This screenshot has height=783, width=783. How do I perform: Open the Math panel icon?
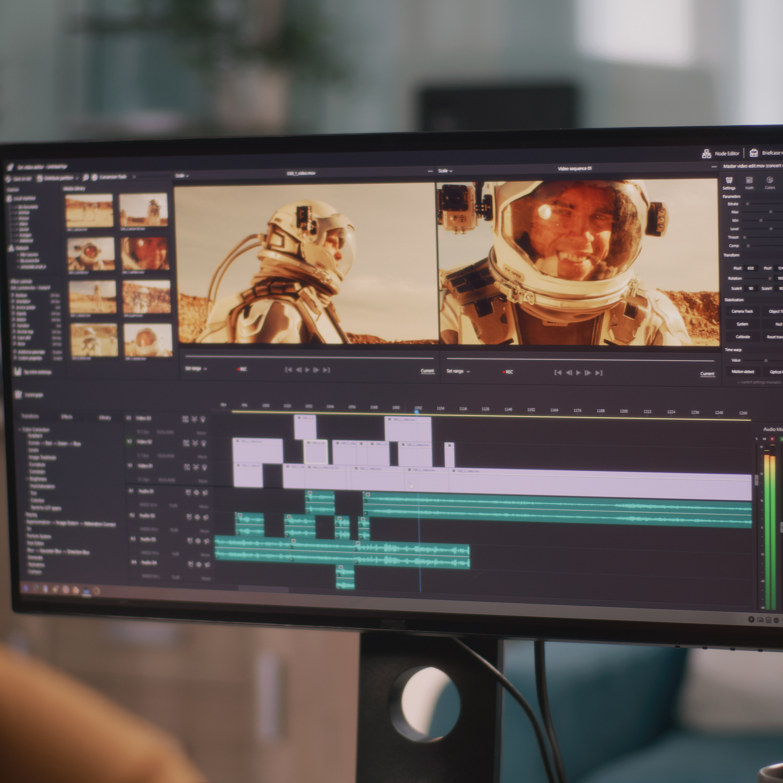(749, 180)
